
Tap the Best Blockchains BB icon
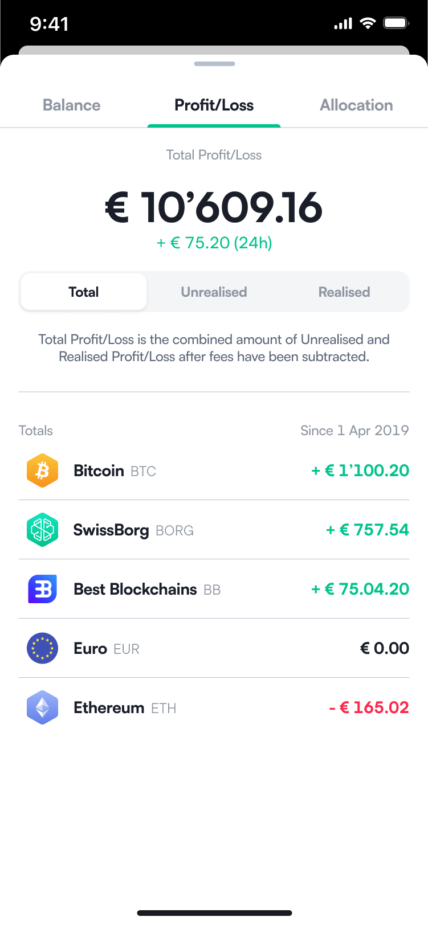43,589
